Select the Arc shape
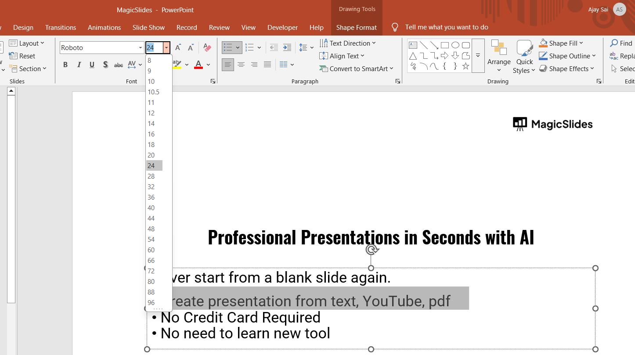The height and width of the screenshot is (355, 635). 424,66
